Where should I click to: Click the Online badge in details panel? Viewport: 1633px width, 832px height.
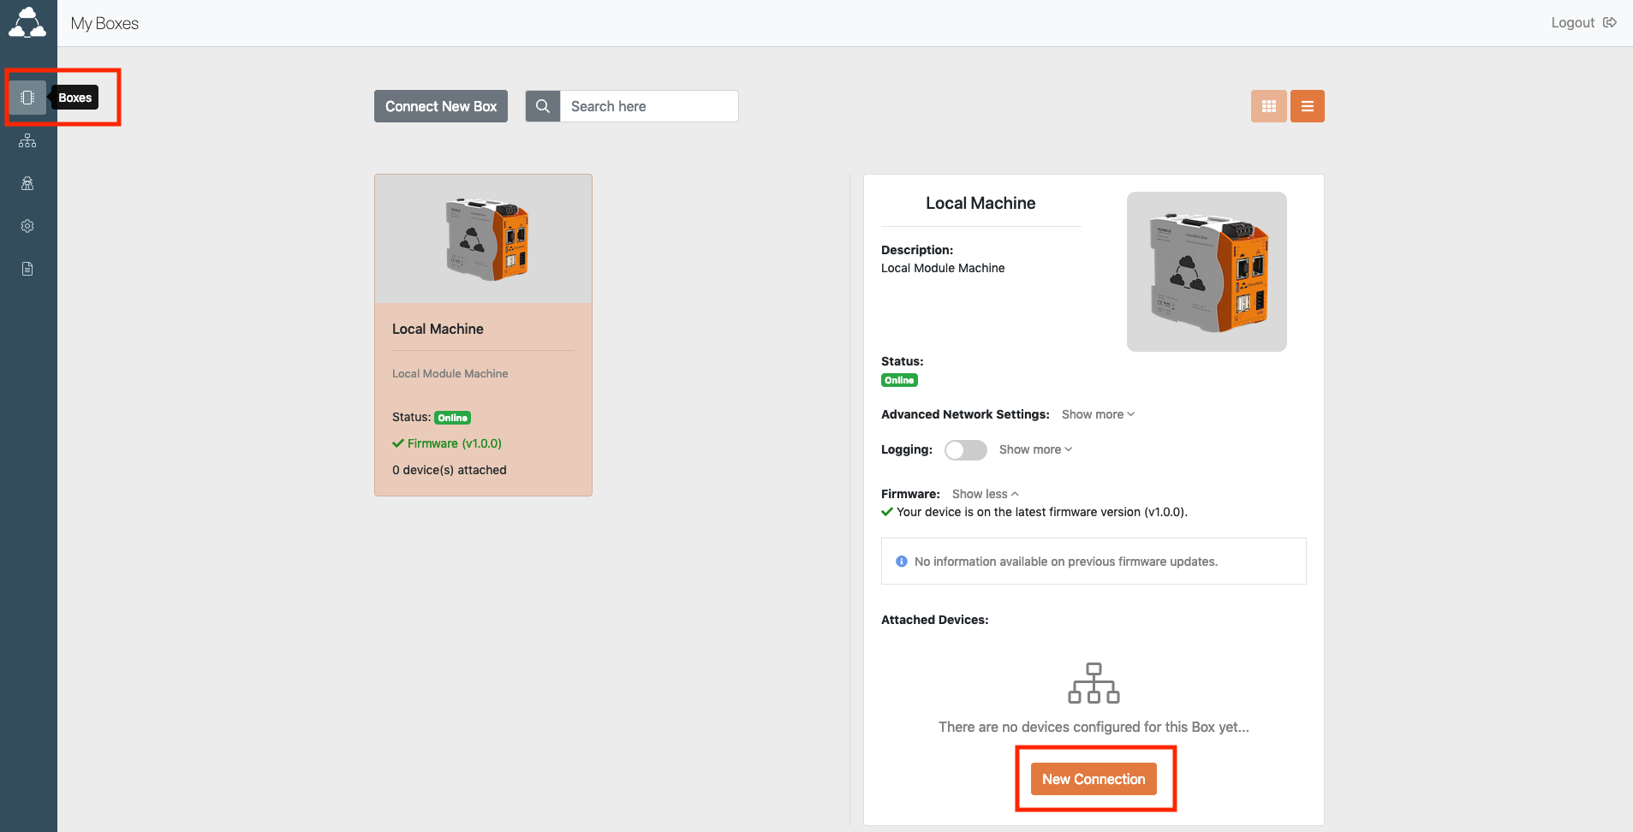(899, 380)
